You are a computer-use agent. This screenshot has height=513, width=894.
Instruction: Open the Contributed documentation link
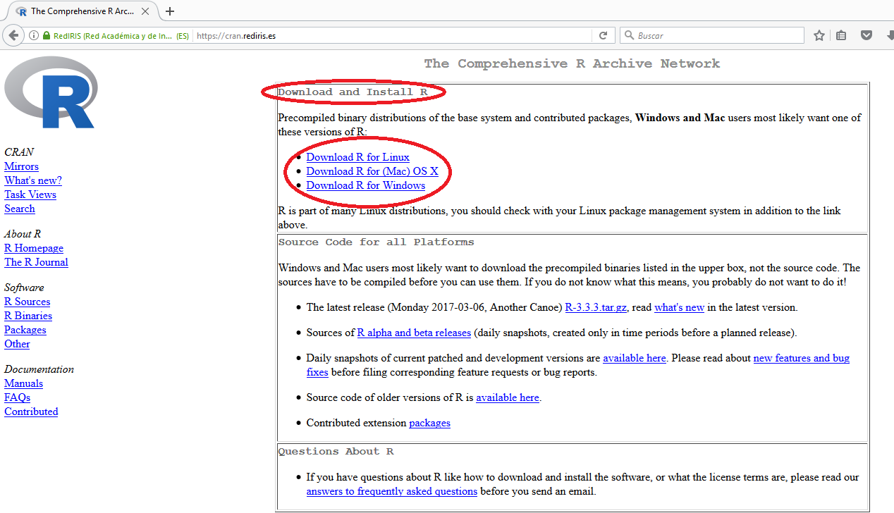tap(31, 412)
